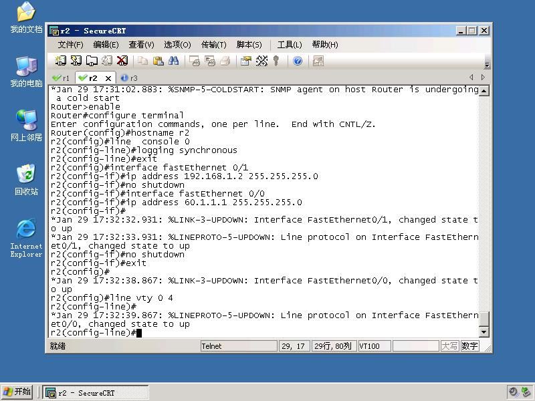Screen dimensions: 535x401
Task: Click the 'ip address 192.168.1.2' line
Action: tap(185, 176)
